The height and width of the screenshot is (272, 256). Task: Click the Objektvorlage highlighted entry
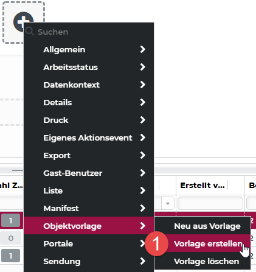coord(89,226)
